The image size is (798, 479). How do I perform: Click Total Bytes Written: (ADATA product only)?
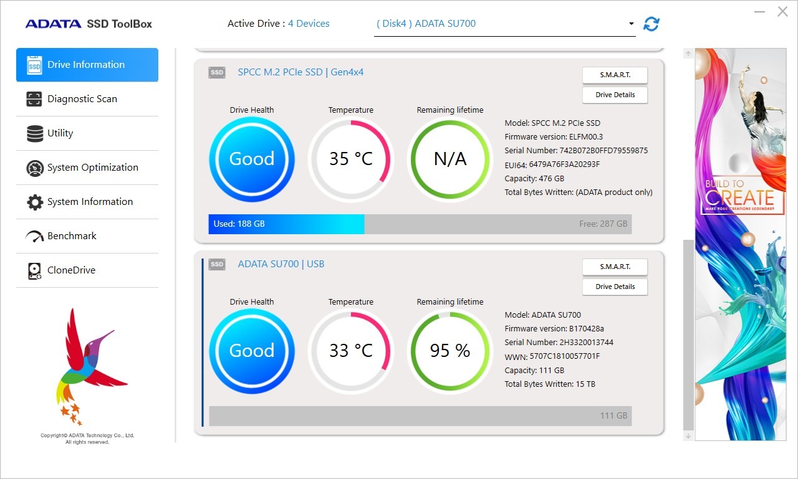pyautogui.click(x=579, y=192)
